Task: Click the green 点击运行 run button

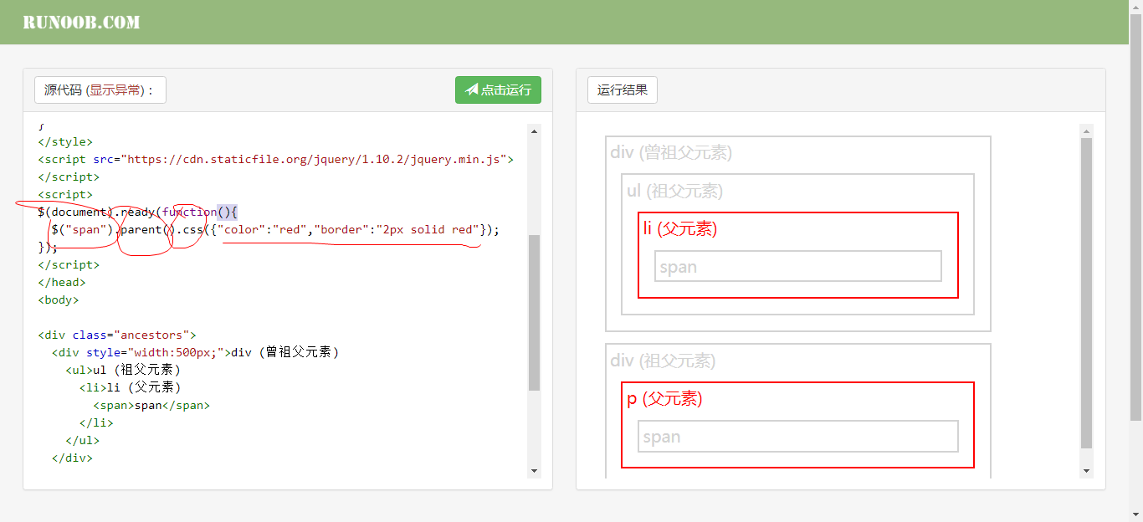Action: [x=498, y=90]
